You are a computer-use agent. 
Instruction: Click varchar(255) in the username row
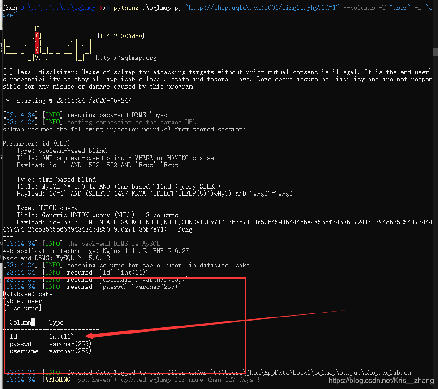[x=70, y=351]
